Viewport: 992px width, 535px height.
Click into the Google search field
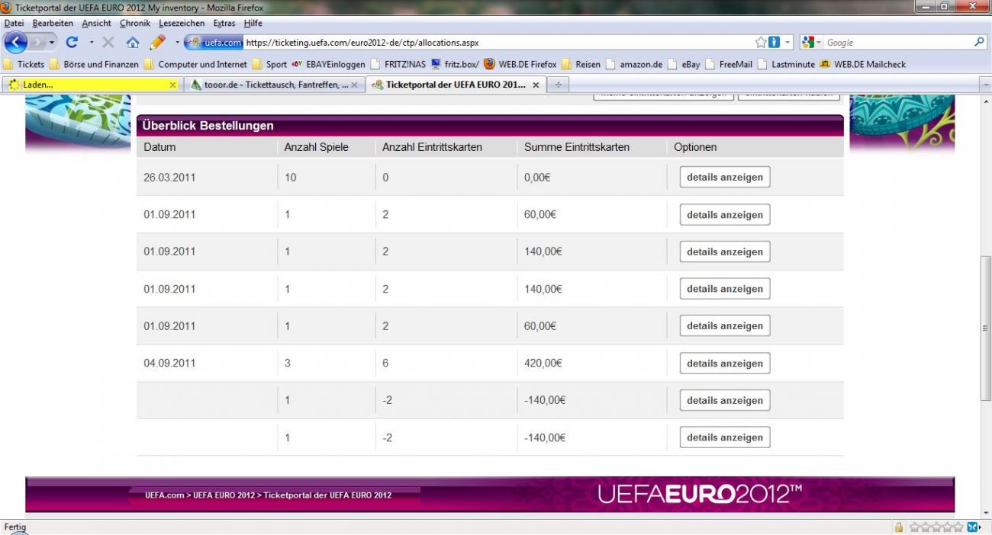coord(897,43)
